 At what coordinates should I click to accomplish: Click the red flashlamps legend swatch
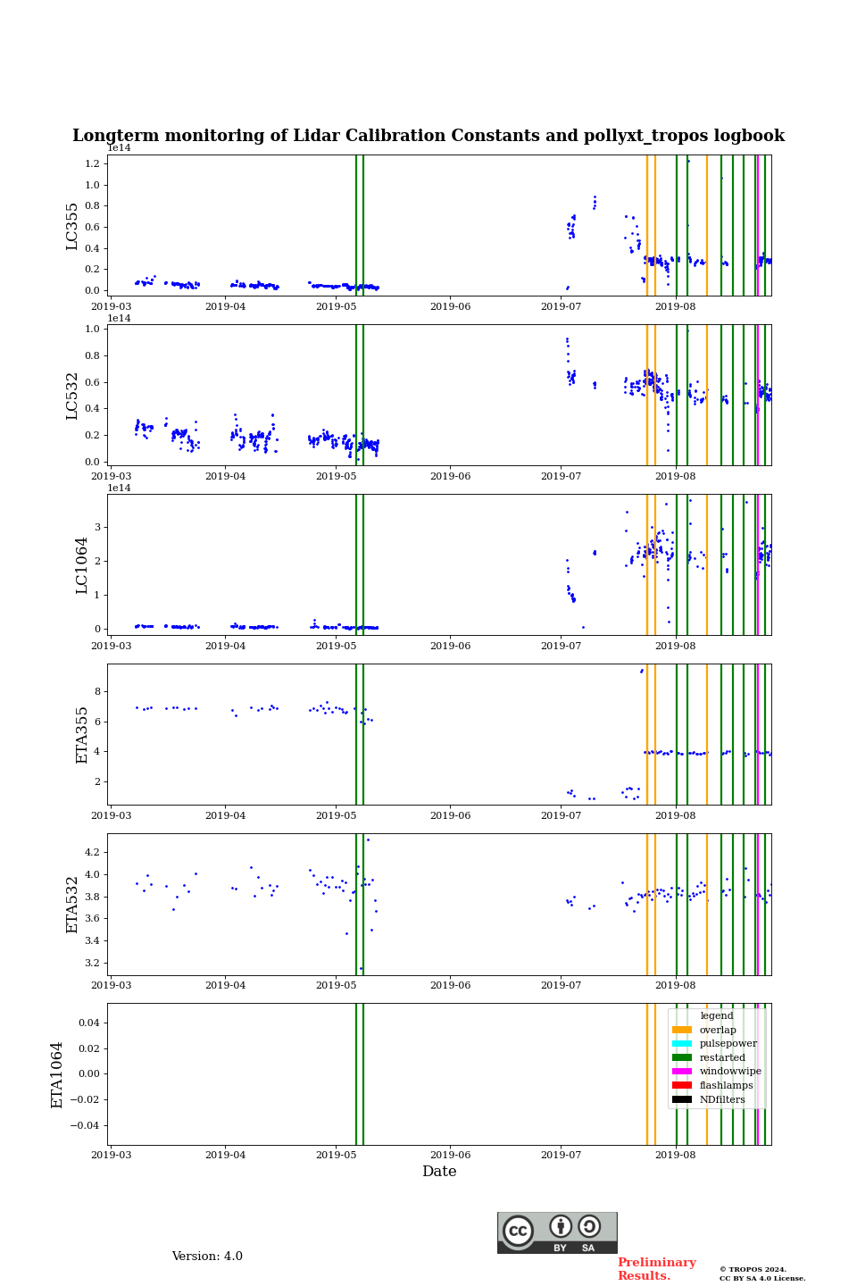(x=682, y=1086)
